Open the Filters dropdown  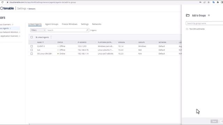[x=38, y=30]
